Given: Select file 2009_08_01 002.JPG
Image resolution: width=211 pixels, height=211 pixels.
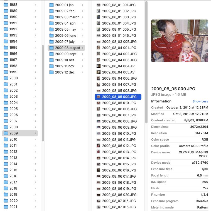Looking at the screenshot, I should point(118,11).
